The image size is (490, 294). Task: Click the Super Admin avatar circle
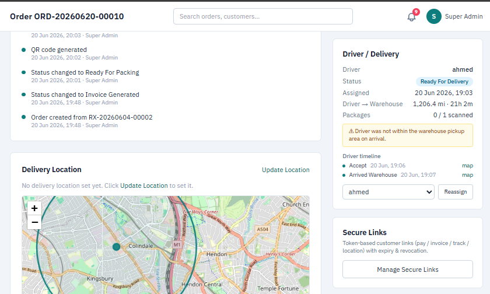pyautogui.click(x=434, y=16)
